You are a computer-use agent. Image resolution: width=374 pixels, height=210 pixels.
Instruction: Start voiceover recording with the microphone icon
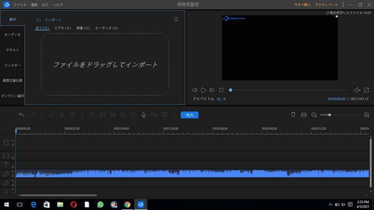[144, 115]
